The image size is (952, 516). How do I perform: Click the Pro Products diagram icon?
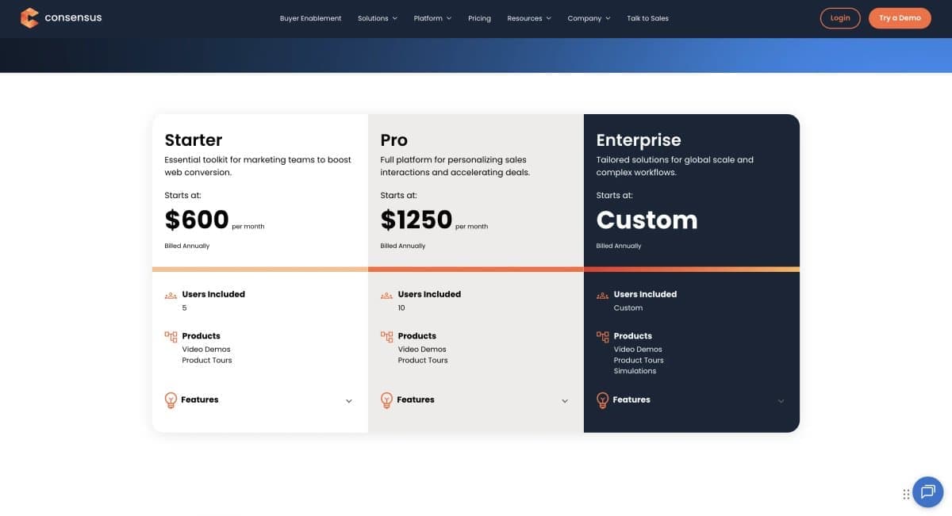tap(386, 336)
